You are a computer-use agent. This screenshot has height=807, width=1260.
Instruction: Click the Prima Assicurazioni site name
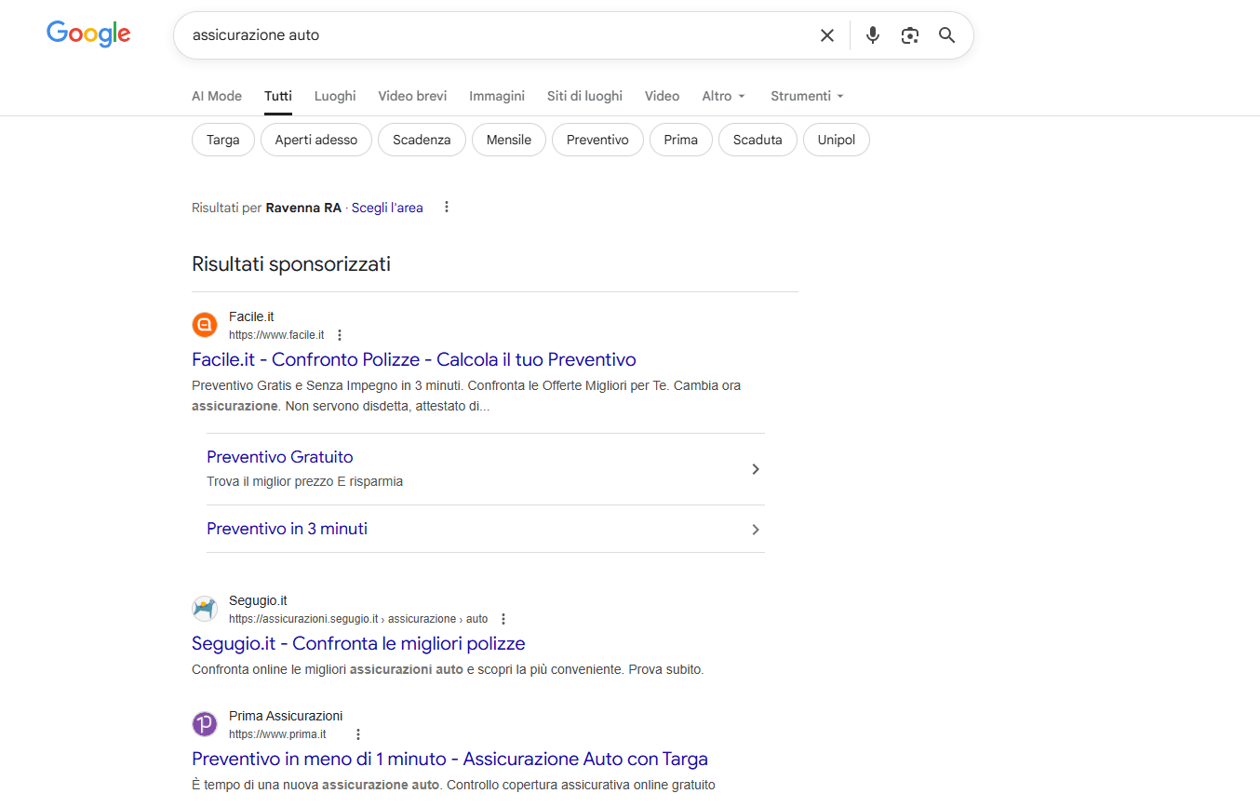(x=286, y=716)
